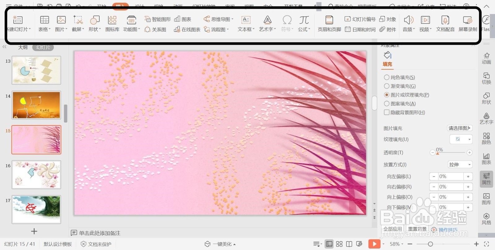Switch to 大纲 outline tab
495x250 pixels.
(23, 47)
